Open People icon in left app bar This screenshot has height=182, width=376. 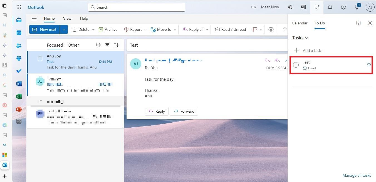[x=19, y=46]
